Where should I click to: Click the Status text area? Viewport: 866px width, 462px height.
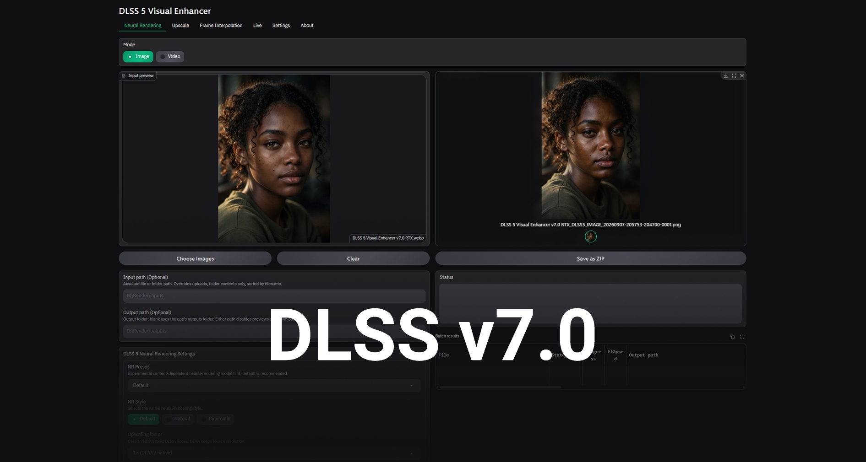pyautogui.click(x=591, y=304)
